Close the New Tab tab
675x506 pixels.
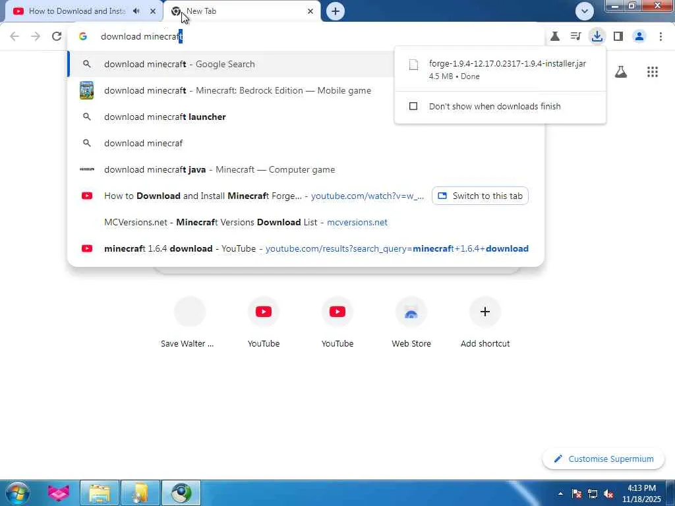click(x=310, y=11)
